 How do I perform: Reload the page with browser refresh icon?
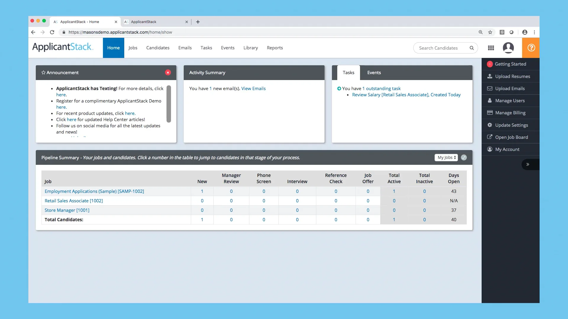tap(52, 32)
